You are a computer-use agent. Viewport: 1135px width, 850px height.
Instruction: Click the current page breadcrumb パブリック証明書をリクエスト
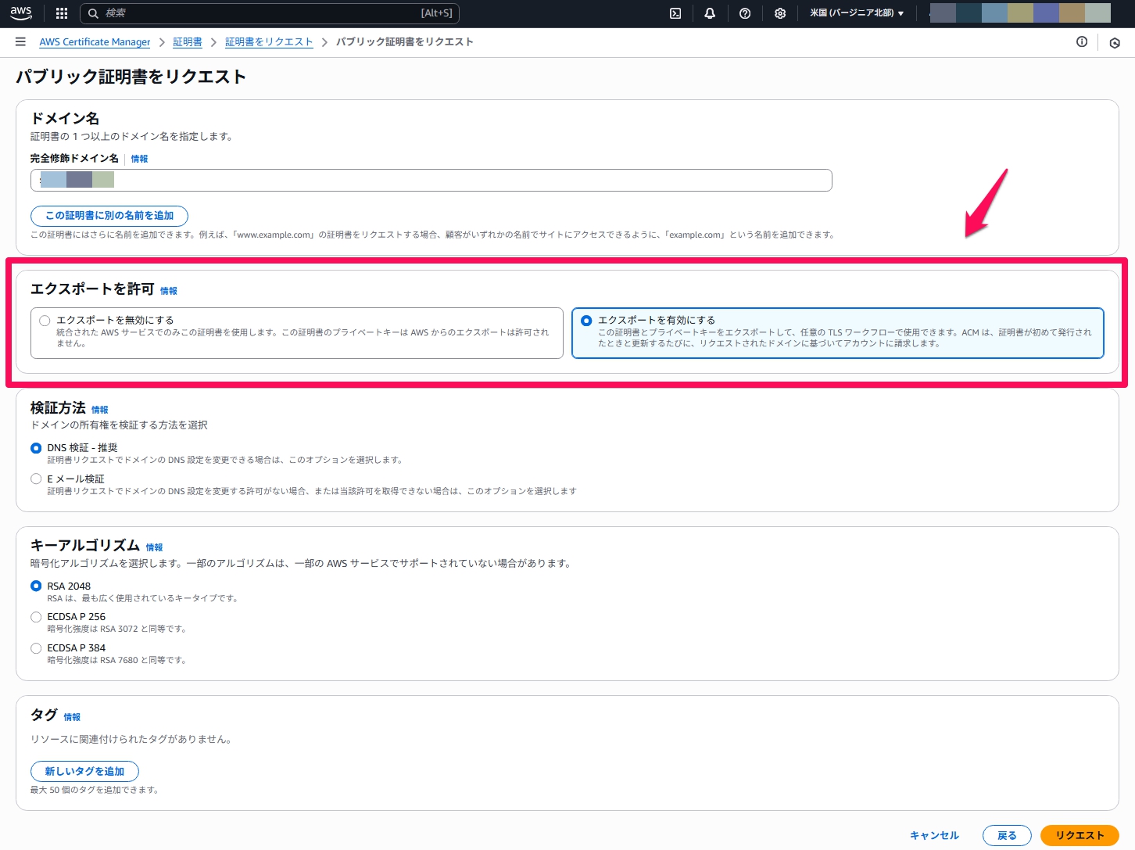click(x=405, y=42)
